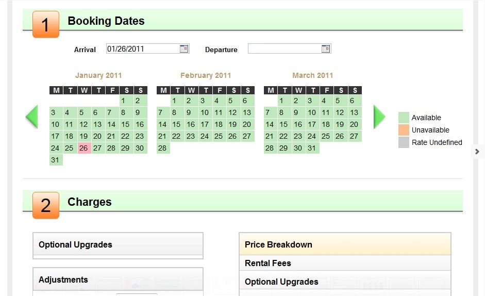The width and height of the screenshot is (485, 296).
Task: Open the Price Breakdown header
Action: (345, 244)
